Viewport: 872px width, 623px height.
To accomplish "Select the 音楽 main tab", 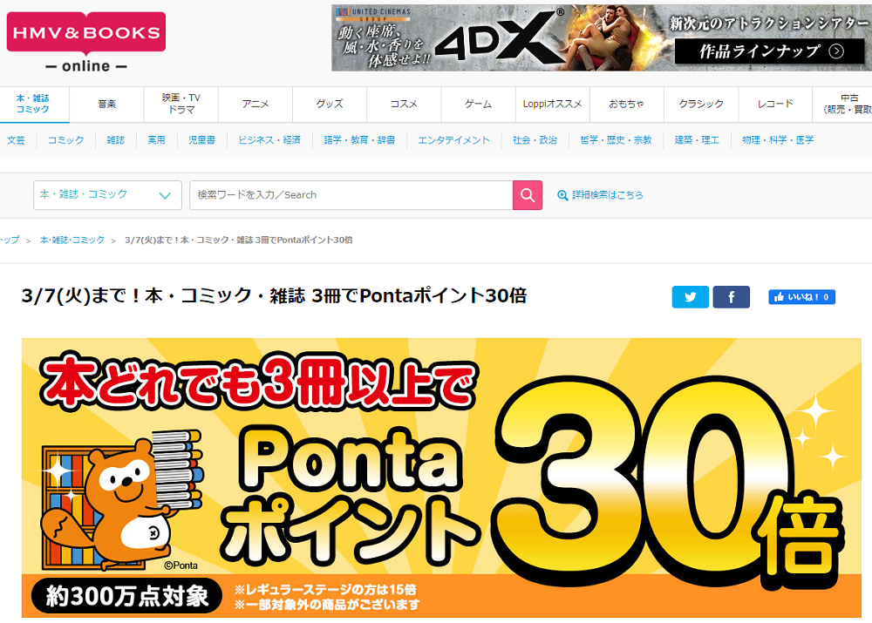I will click(x=106, y=104).
